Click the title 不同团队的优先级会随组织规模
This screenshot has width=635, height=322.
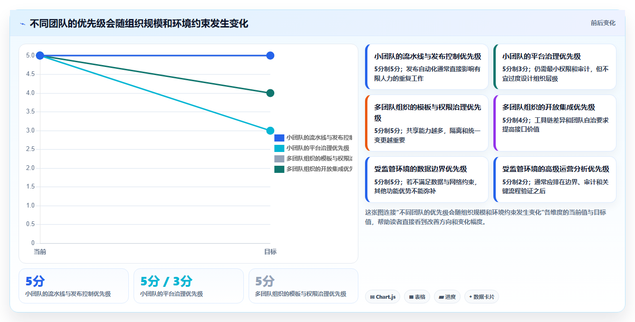(x=139, y=23)
